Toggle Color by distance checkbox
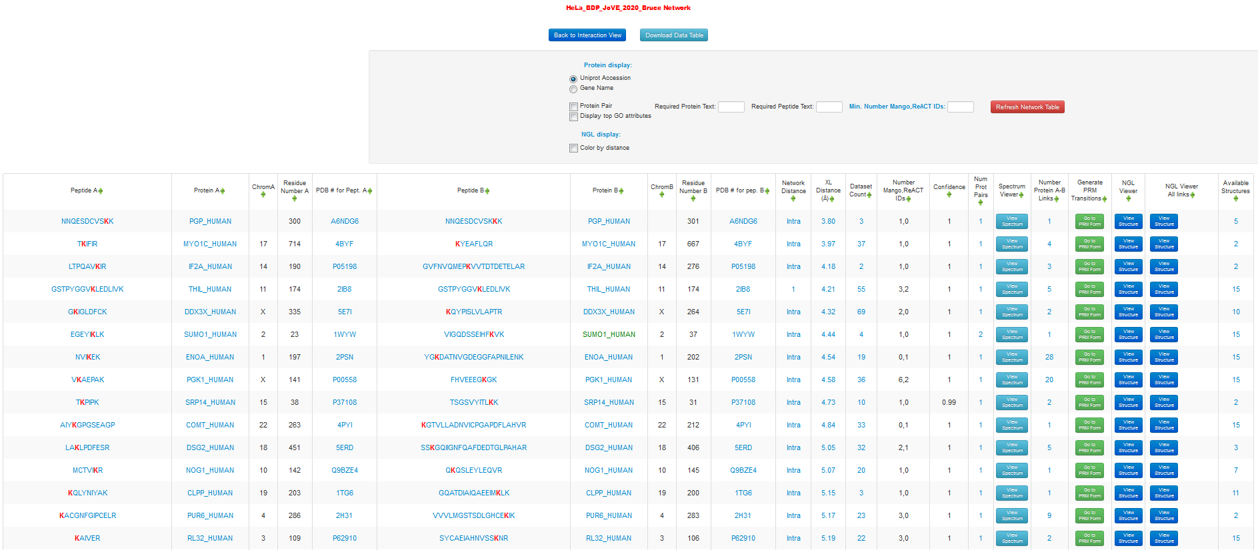The width and height of the screenshot is (1258, 550). (x=573, y=148)
